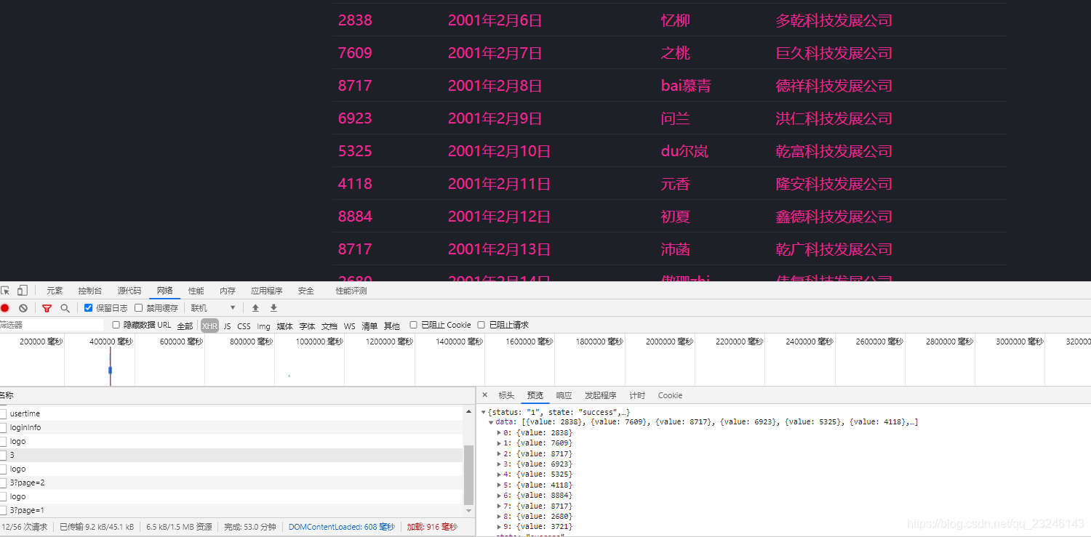
Task: Filter requests by 文档 type
Action: coord(329,326)
